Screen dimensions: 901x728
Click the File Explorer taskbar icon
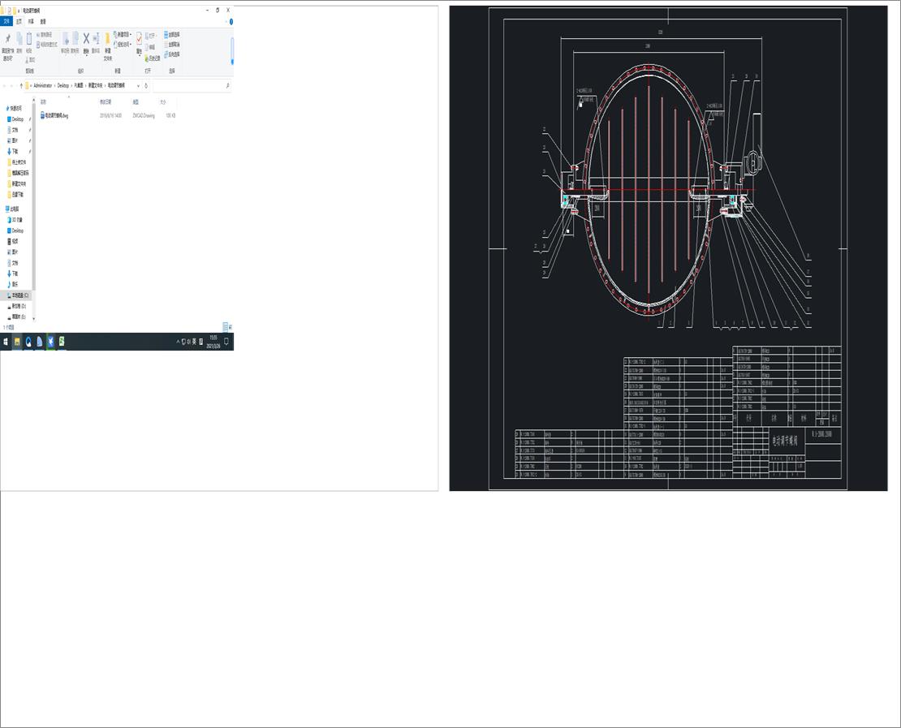pyautogui.click(x=17, y=342)
